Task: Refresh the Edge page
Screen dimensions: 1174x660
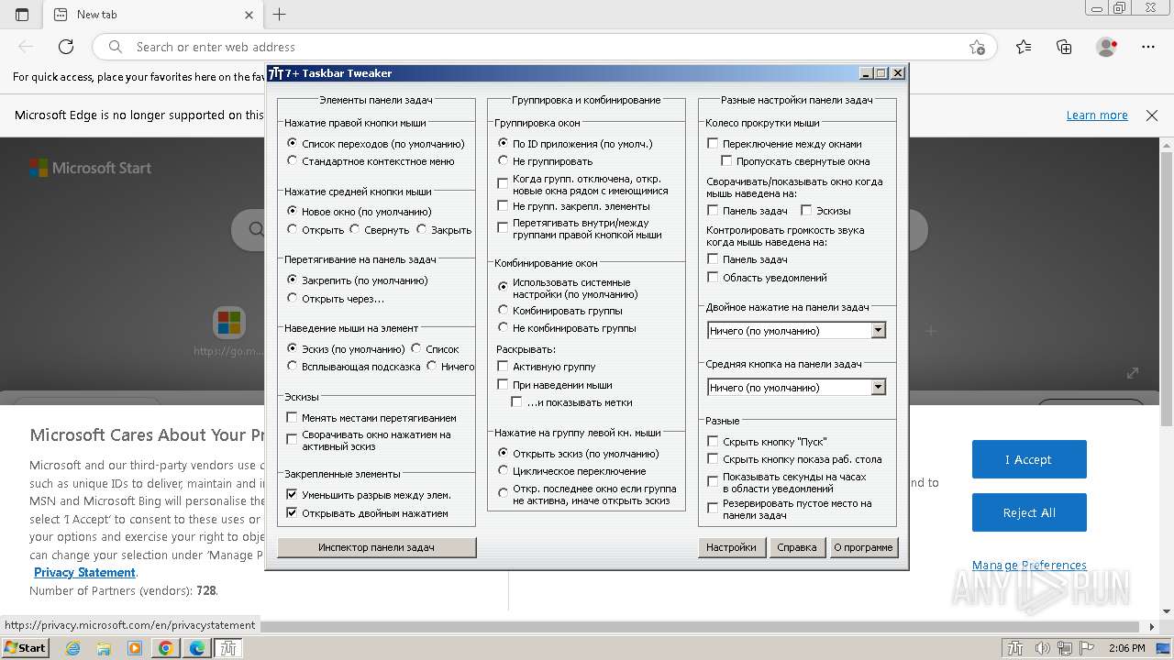Action: click(x=66, y=47)
